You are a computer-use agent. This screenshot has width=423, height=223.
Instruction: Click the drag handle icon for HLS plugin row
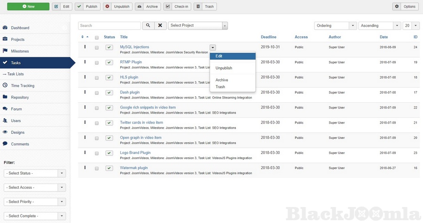click(85, 77)
